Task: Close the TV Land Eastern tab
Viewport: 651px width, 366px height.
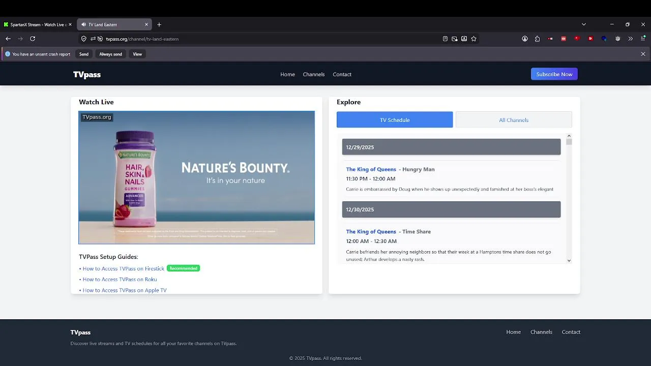Action: pos(146,24)
